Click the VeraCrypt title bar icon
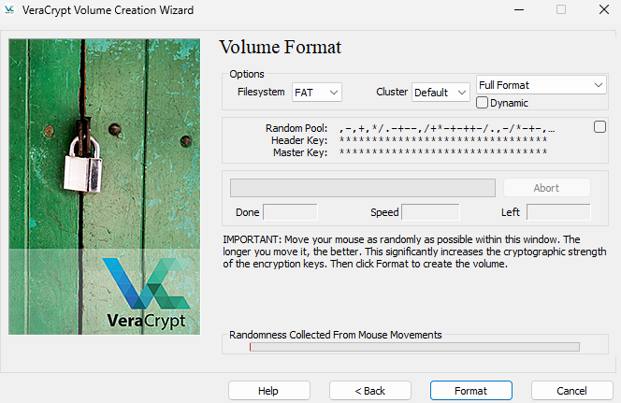Viewport: 621px width, 403px height. pyautogui.click(x=10, y=9)
